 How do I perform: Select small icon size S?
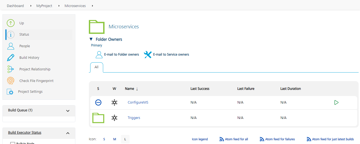(x=104, y=139)
